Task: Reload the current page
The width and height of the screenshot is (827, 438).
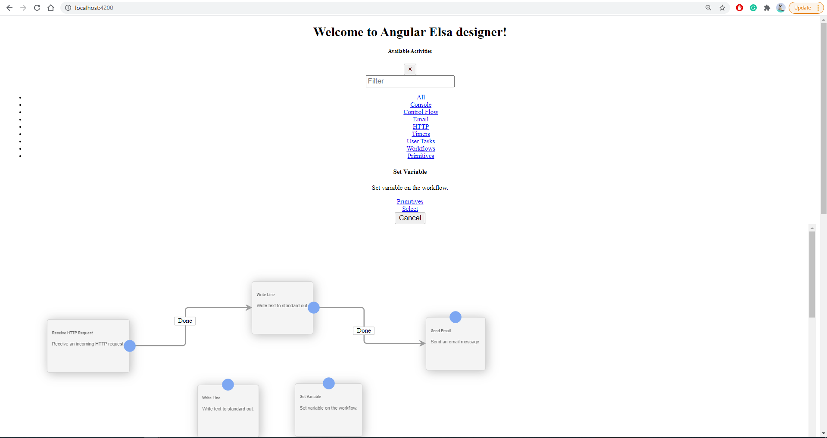Action: pyautogui.click(x=37, y=8)
